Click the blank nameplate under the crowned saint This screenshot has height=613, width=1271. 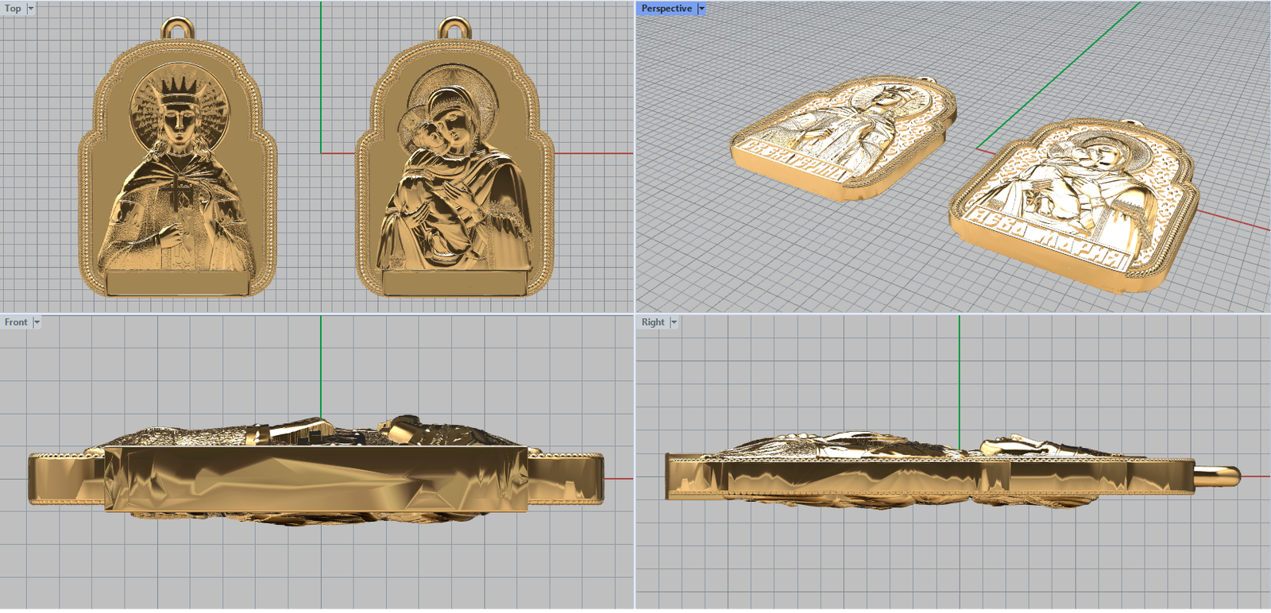point(177,283)
